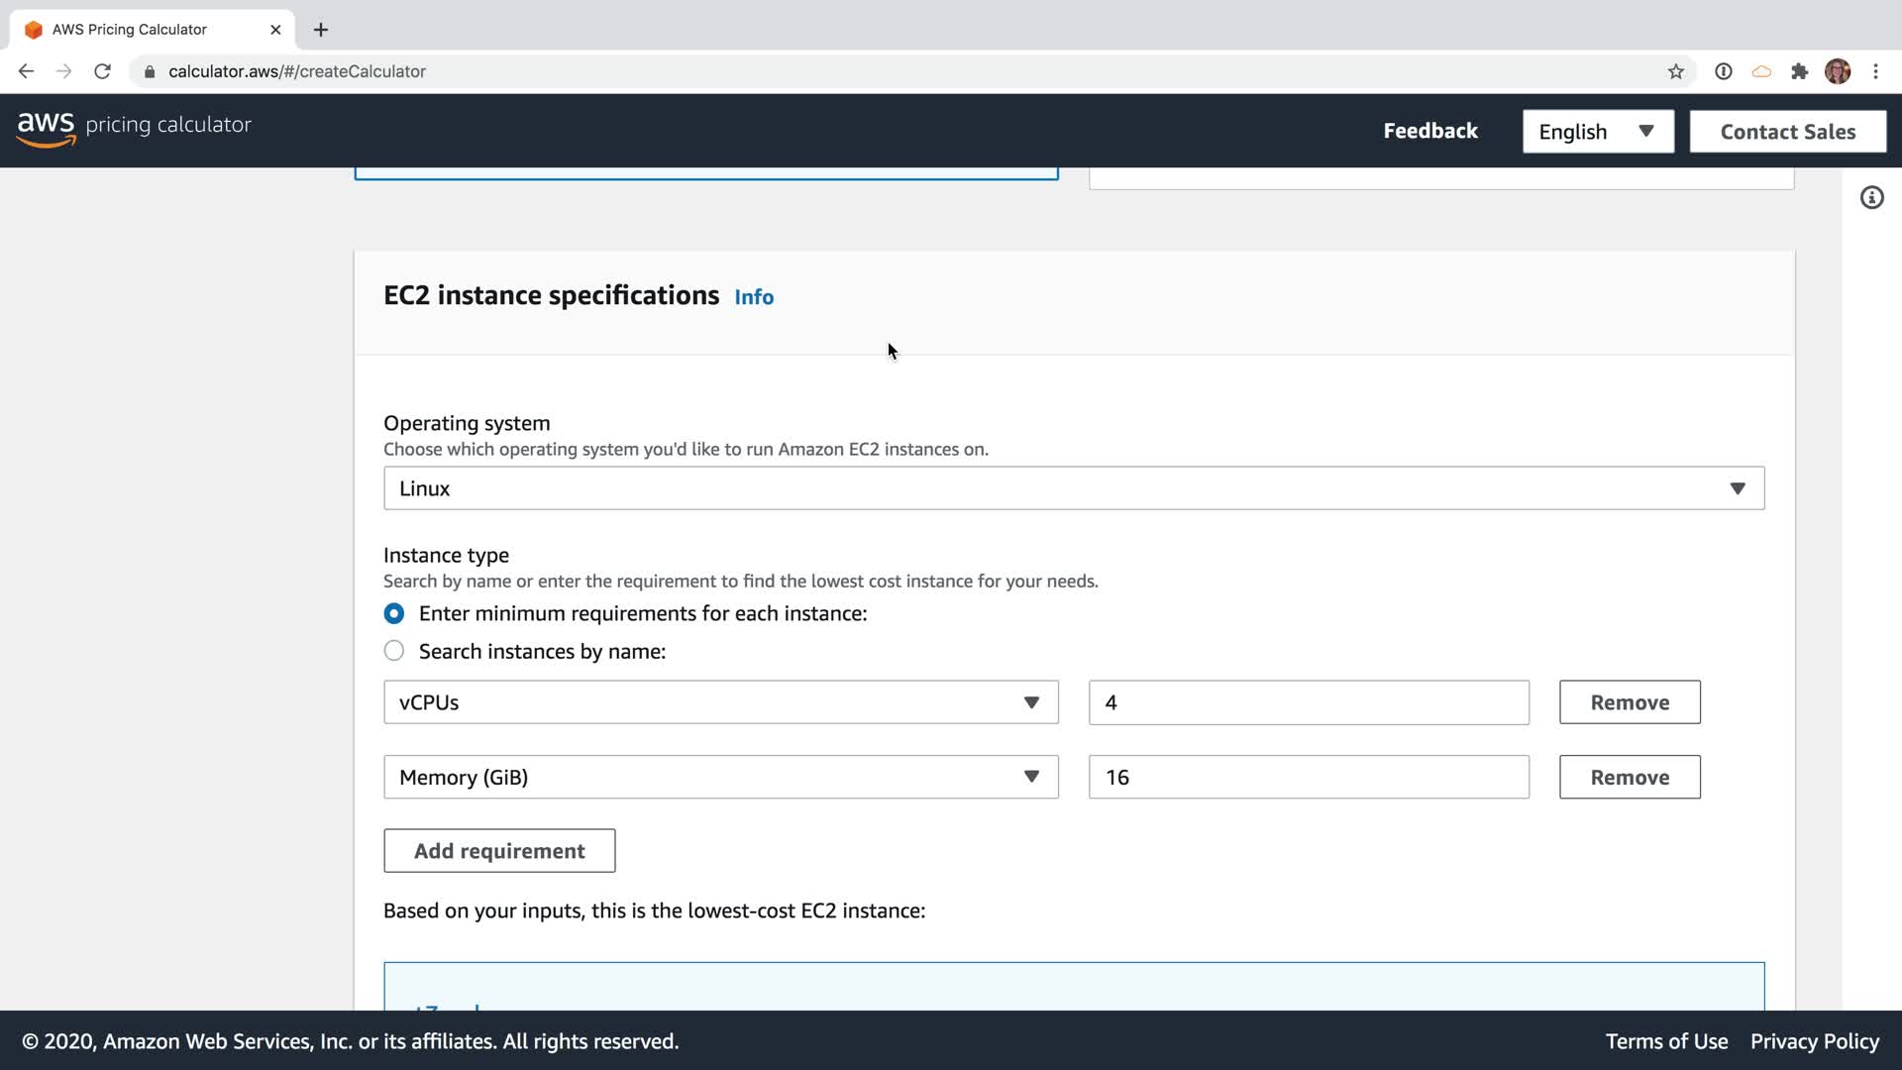The image size is (1902, 1070).
Task: Click the Add requirement button
Action: click(498, 851)
